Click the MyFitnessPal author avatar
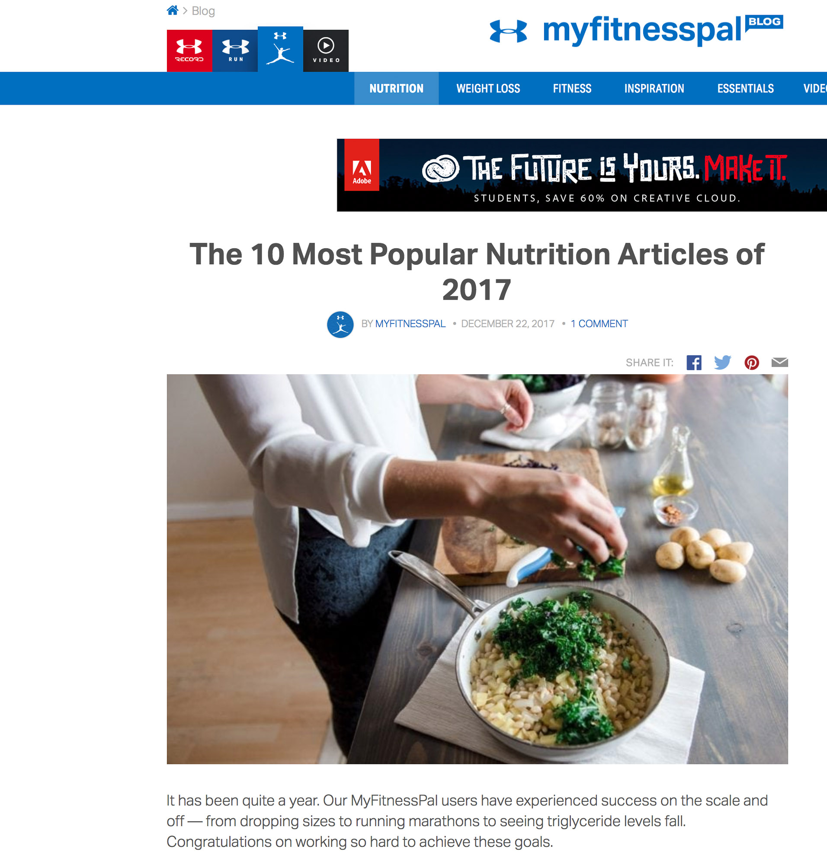This screenshot has width=827, height=865. point(340,324)
